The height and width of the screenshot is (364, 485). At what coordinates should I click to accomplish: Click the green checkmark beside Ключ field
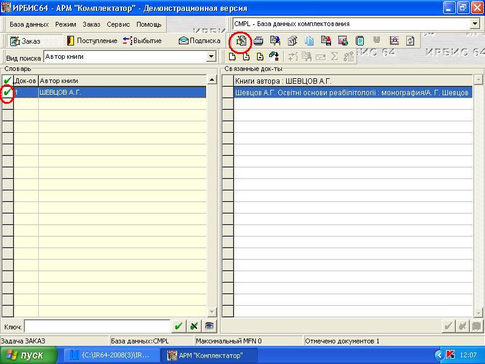click(178, 326)
